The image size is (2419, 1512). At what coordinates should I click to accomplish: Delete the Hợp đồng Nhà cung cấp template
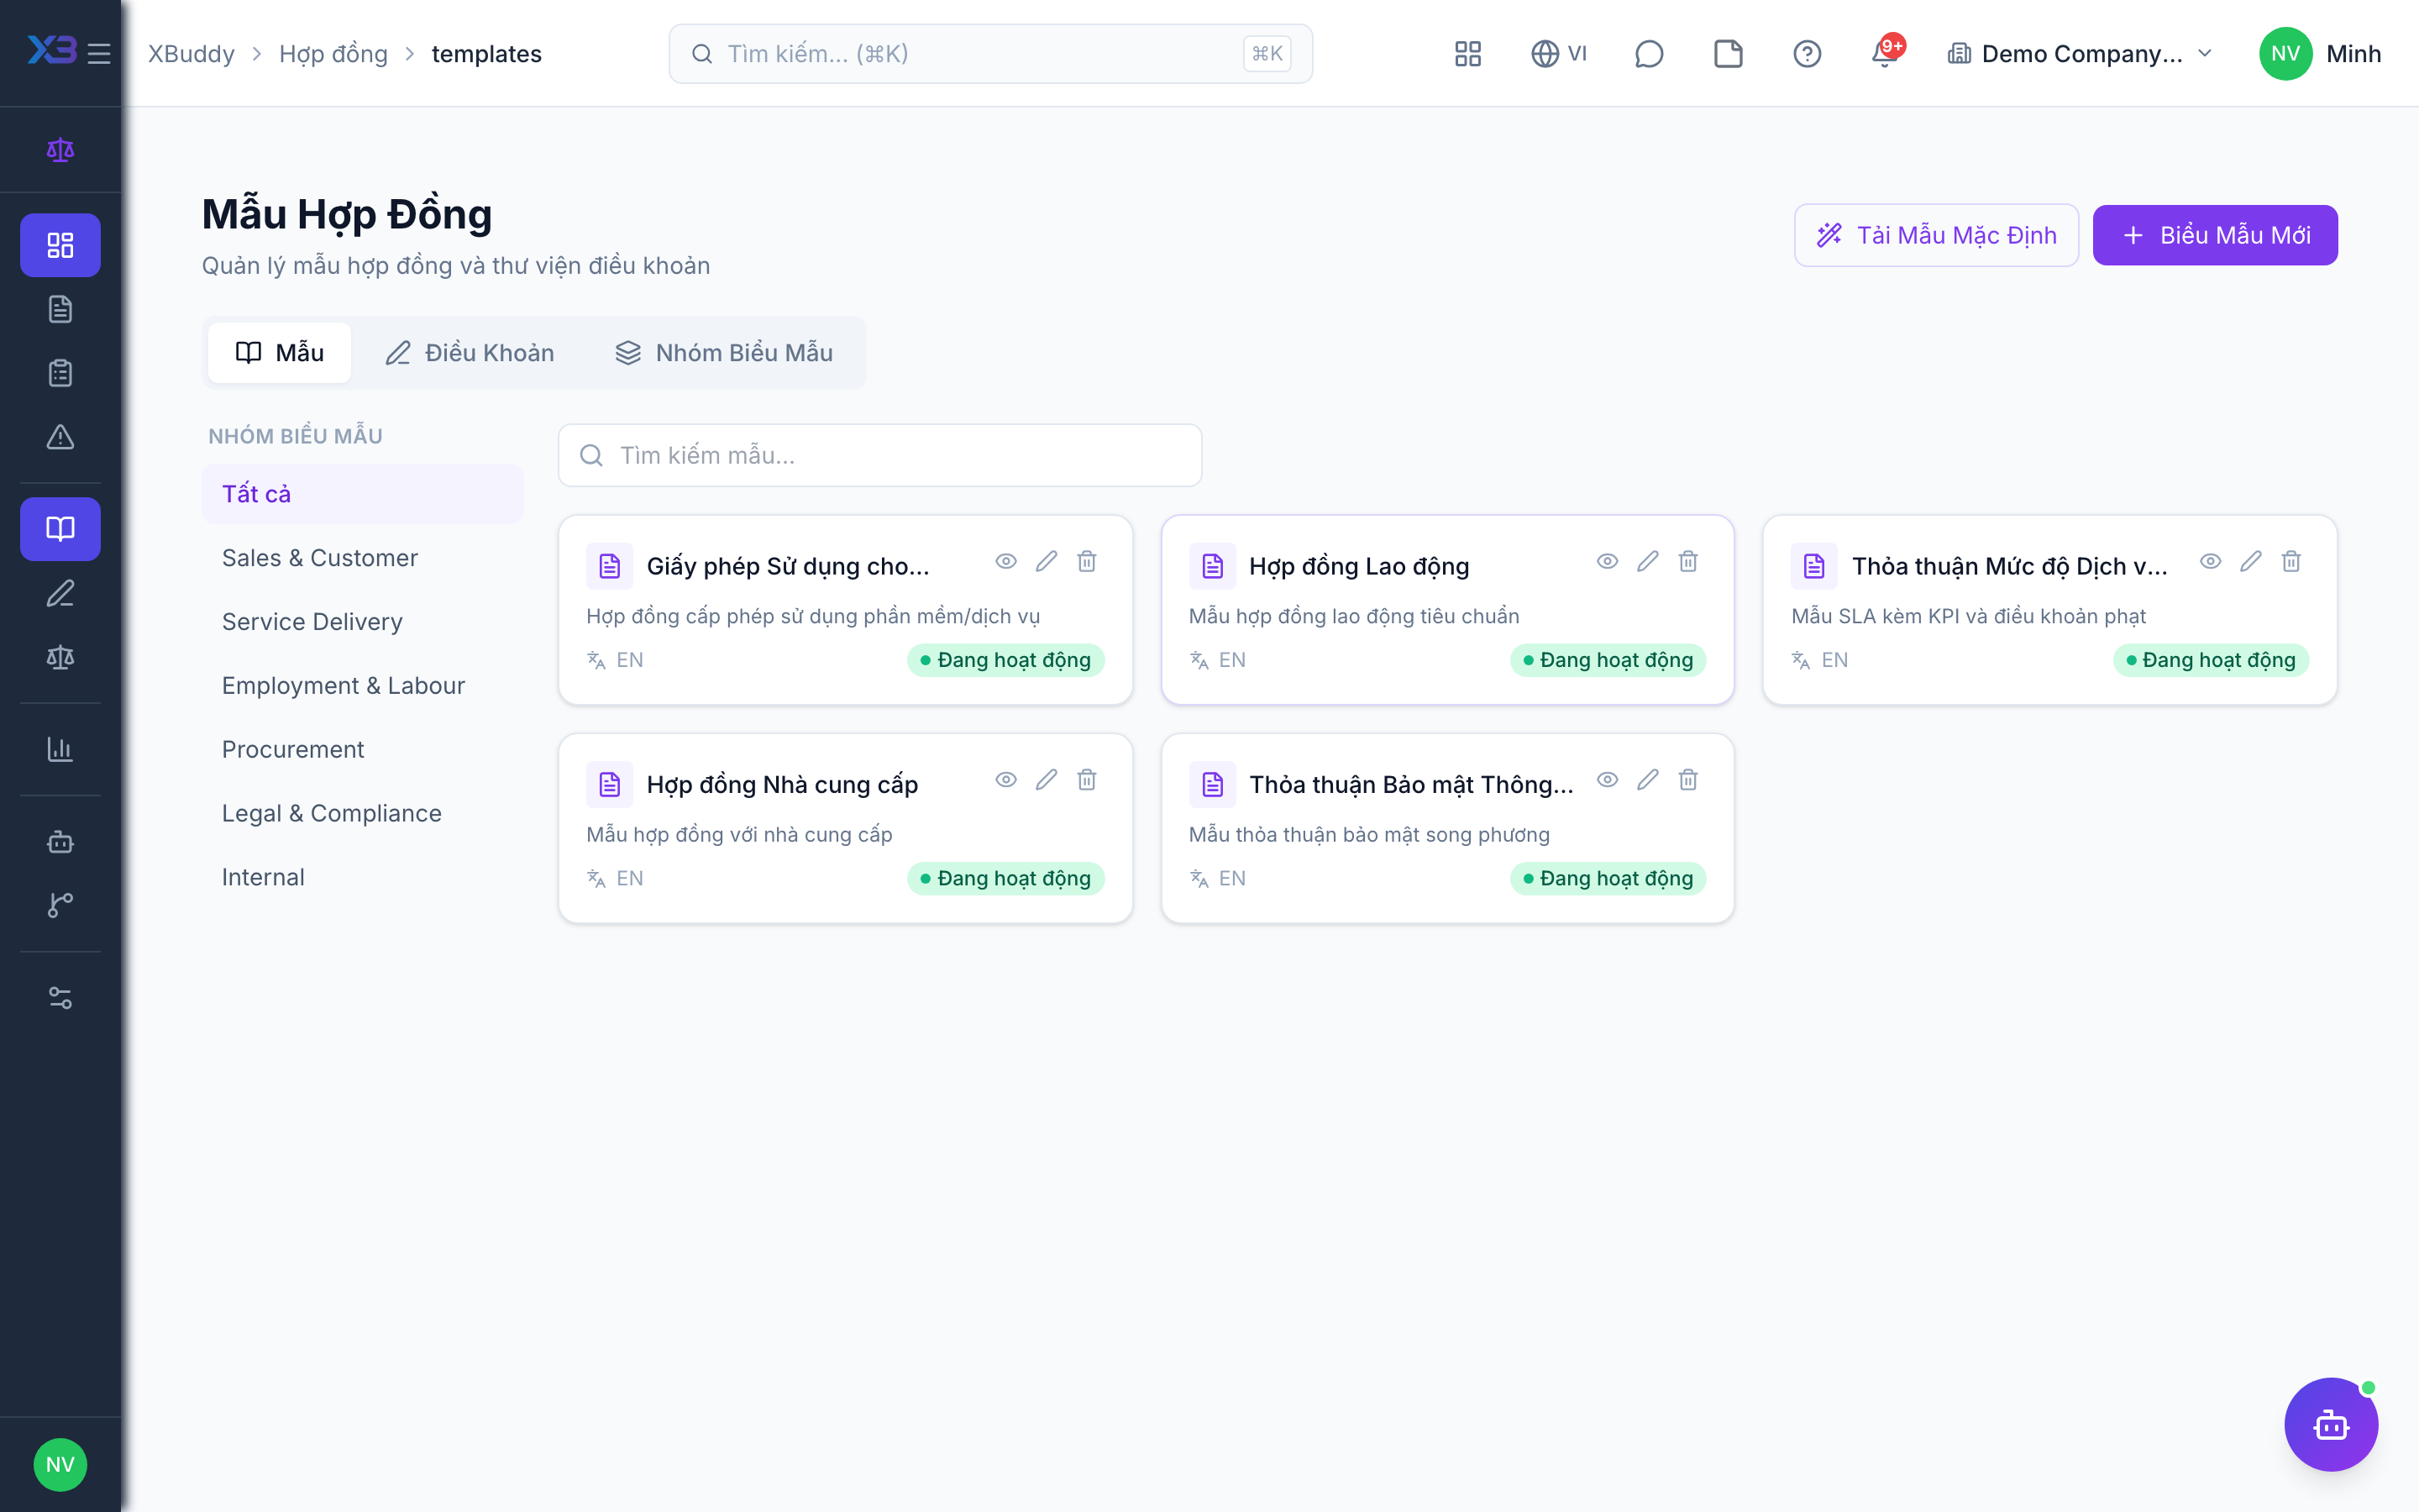click(x=1087, y=780)
